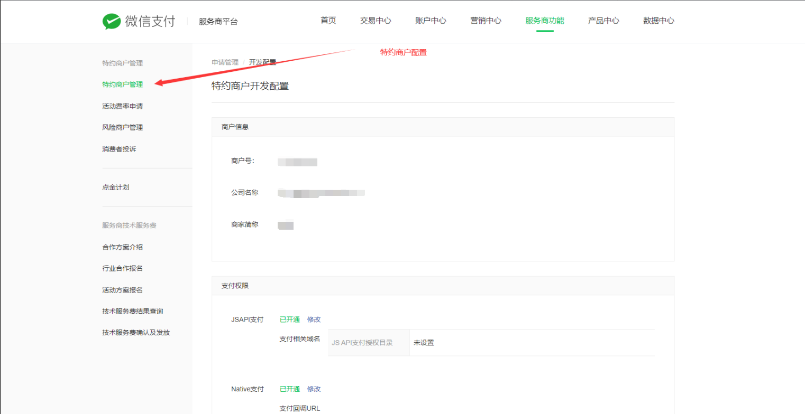805x414 pixels.
Task: Open 合作方案介绍 sidebar link
Action: 122,247
